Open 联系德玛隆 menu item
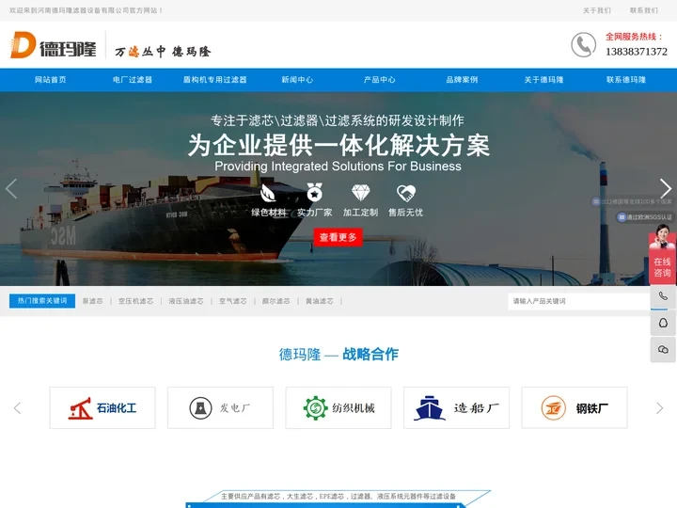The height and width of the screenshot is (508, 677). (626, 80)
